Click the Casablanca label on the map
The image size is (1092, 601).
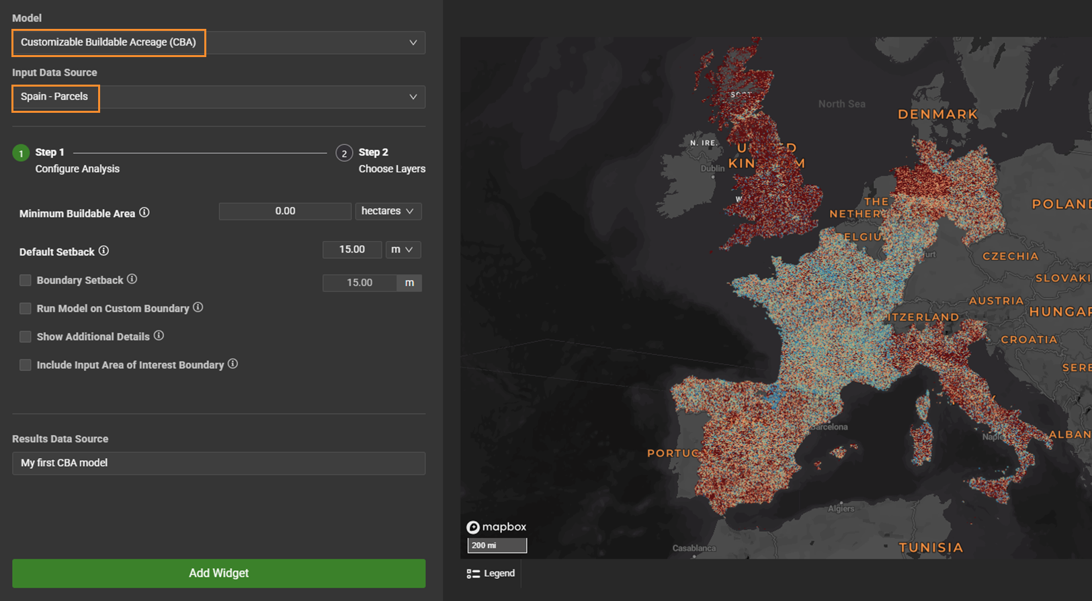[694, 548]
